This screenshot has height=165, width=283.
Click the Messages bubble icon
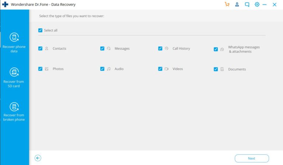pyautogui.click(x=108, y=48)
